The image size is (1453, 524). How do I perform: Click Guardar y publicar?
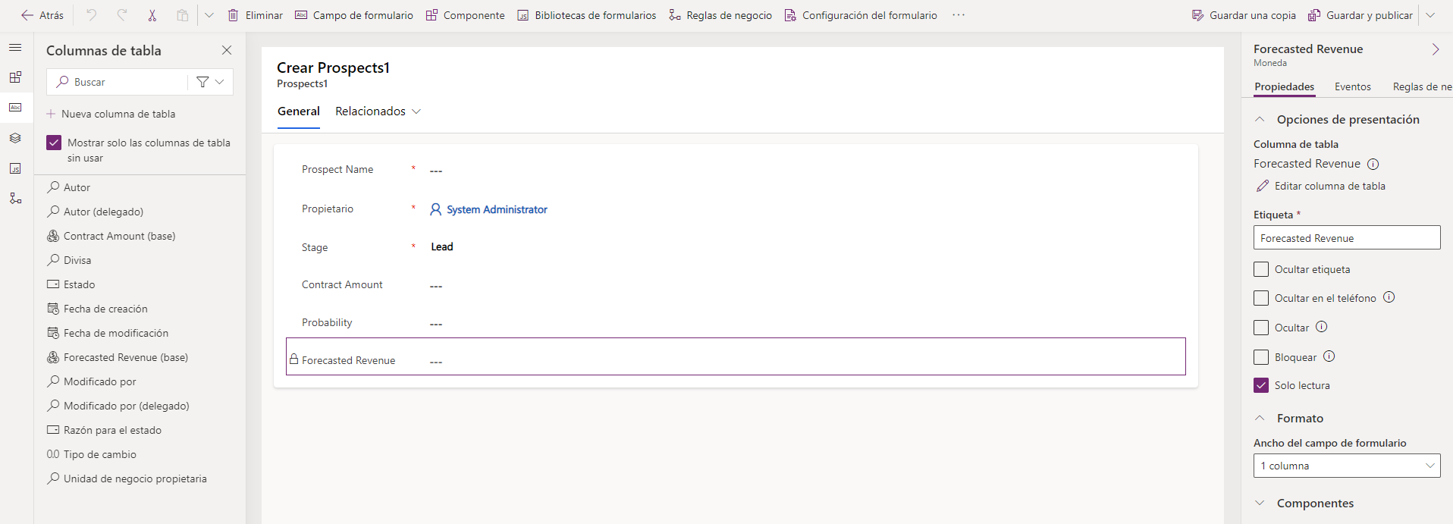pos(1360,15)
